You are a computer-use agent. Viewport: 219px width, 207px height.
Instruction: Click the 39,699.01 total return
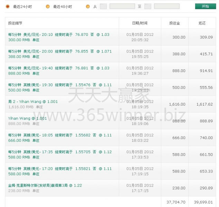click(203, 202)
